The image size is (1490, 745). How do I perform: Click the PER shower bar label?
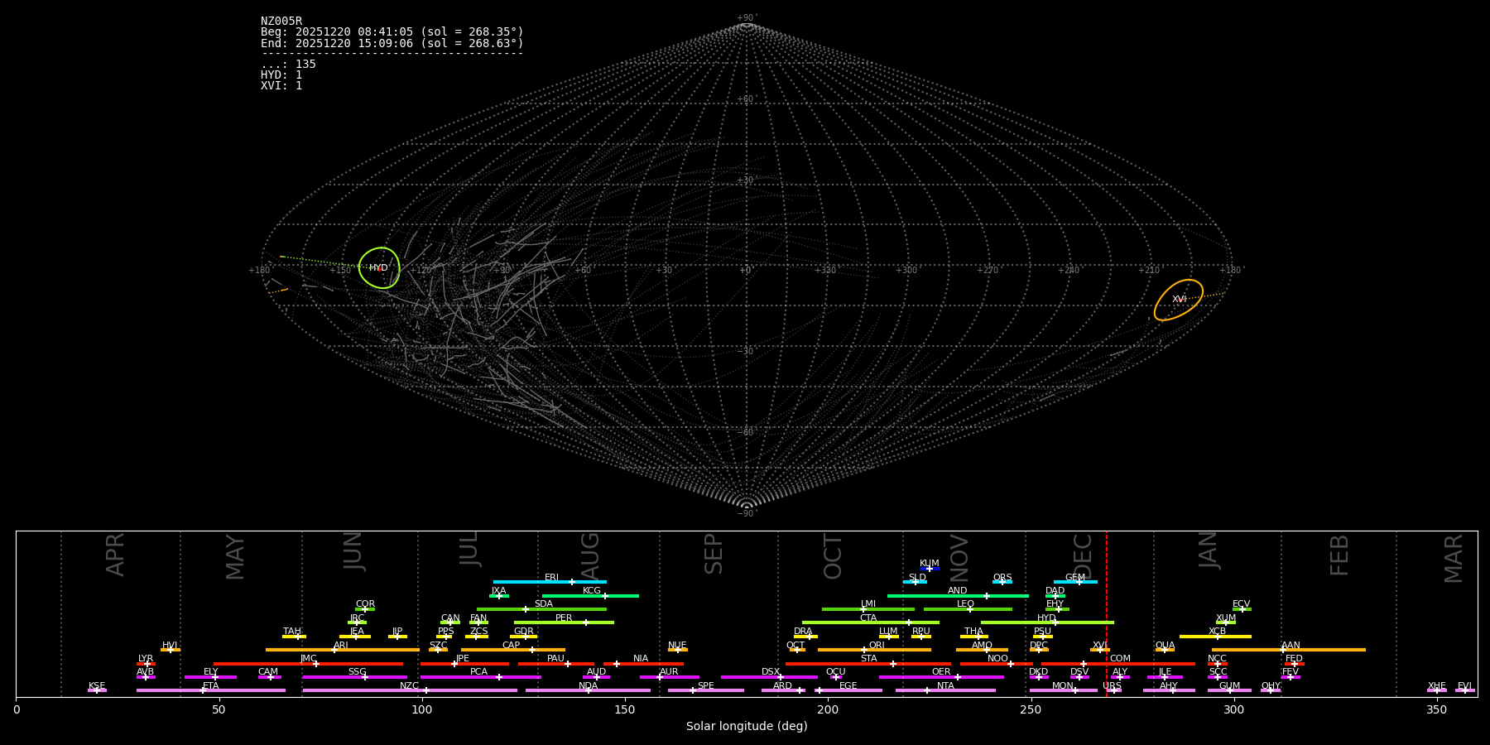tap(564, 618)
